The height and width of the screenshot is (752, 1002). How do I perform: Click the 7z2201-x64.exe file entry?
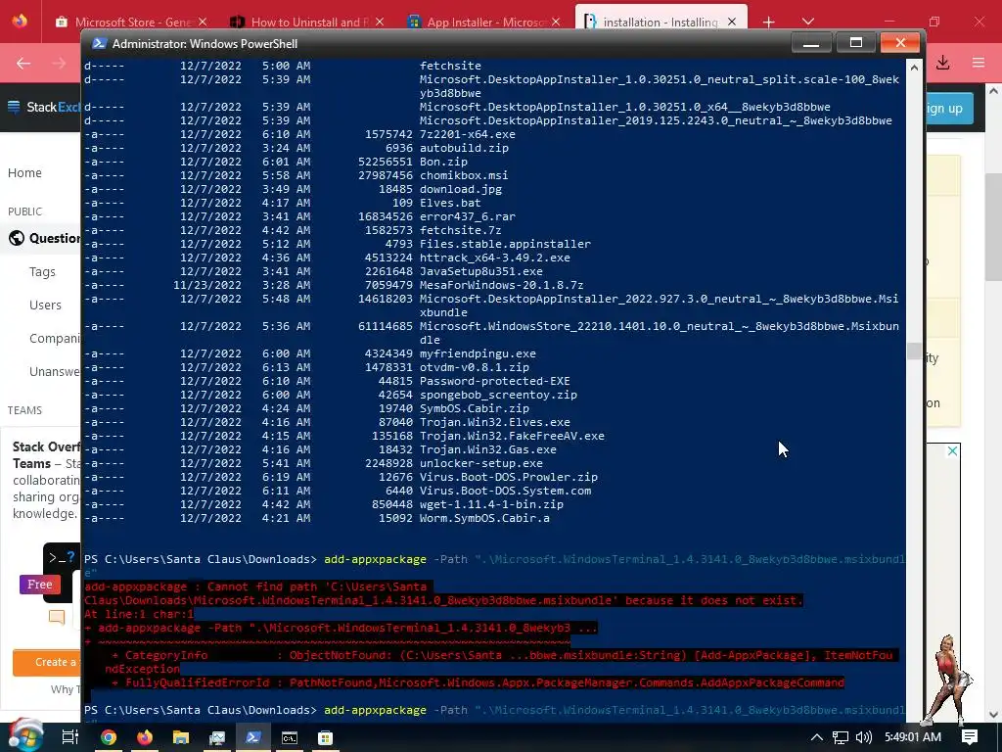[467, 134]
